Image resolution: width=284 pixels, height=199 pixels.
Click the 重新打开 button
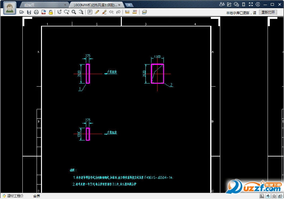point(268,12)
